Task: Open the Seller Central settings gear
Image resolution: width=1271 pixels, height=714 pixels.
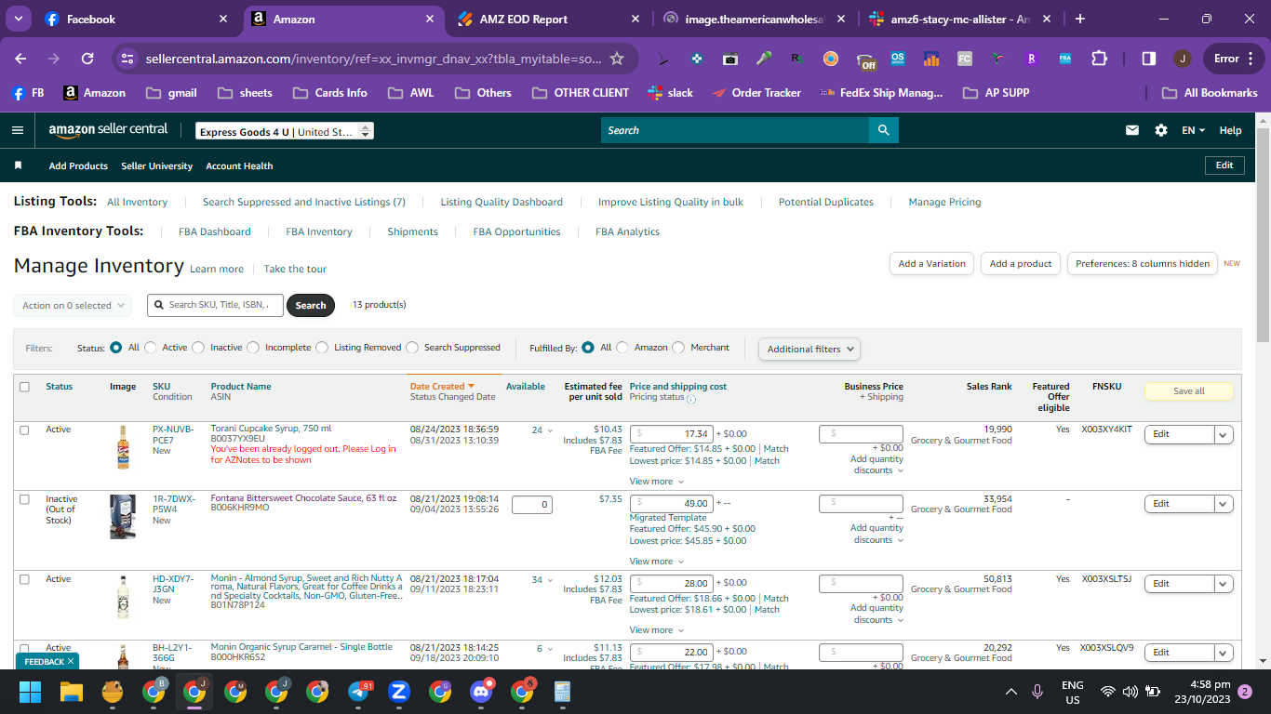Action: click(1161, 130)
